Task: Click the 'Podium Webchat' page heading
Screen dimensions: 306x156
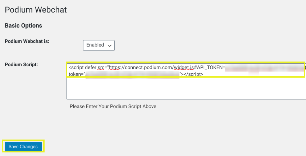Action: tap(36, 10)
